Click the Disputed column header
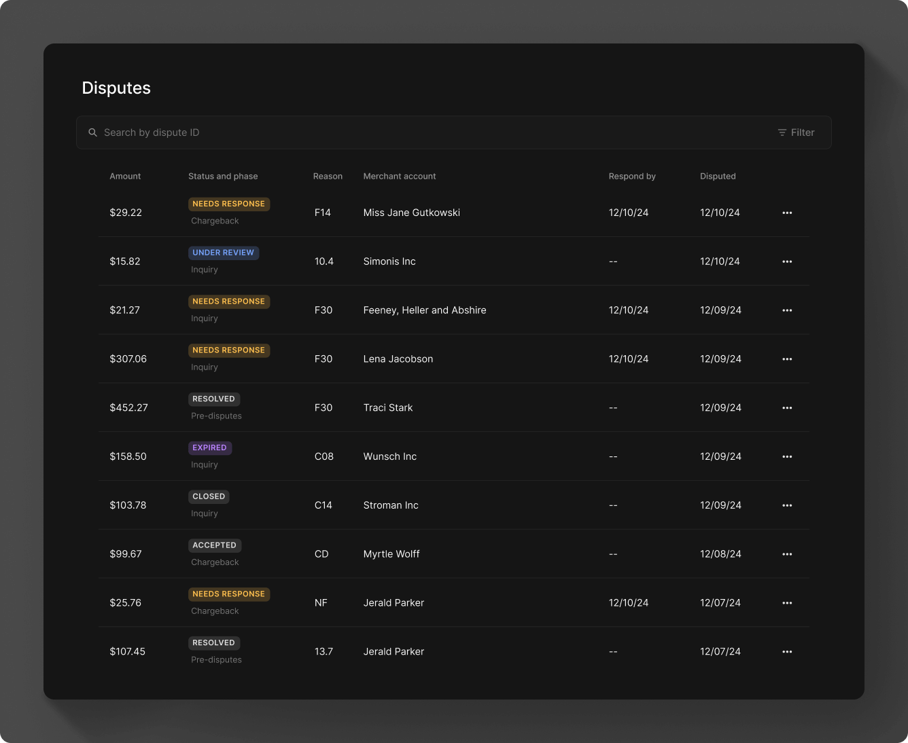The image size is (908, 743). (718, 176)
